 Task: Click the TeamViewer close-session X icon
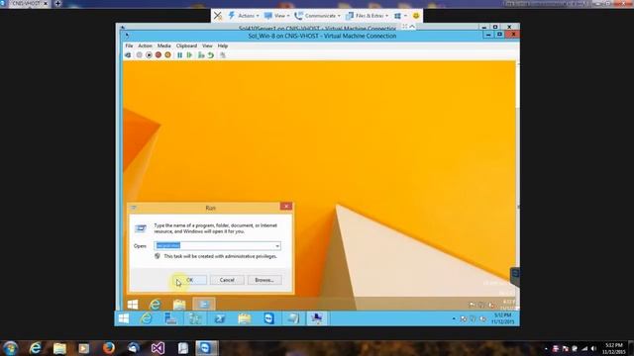[218, 16]
